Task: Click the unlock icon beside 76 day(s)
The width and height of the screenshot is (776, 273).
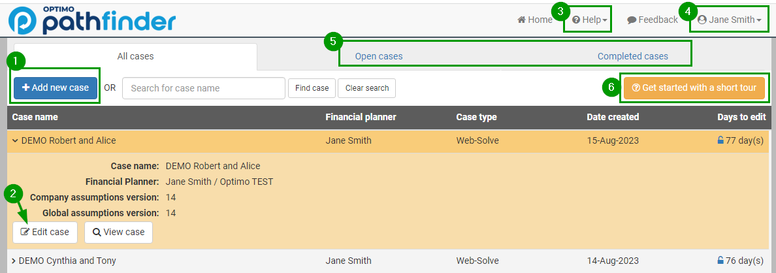Action: click(x=720, y=261)
